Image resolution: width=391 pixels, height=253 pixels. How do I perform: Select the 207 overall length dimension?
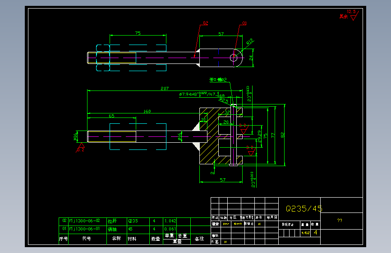click(x=165, y=88)
